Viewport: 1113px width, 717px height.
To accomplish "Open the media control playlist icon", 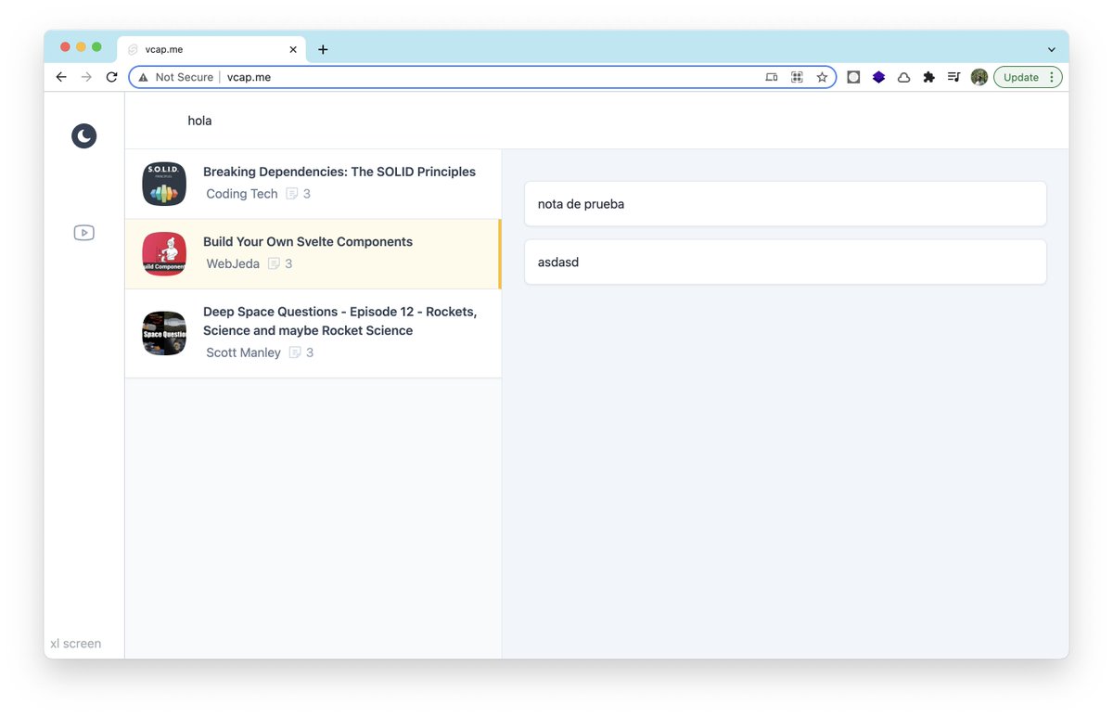I will click(x=954, y=77).
